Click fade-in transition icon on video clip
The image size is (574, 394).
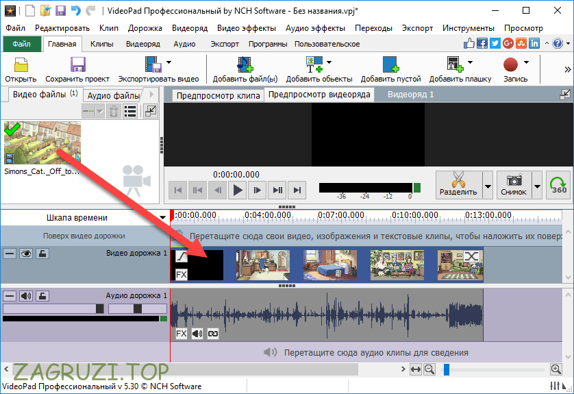[182, 256]
